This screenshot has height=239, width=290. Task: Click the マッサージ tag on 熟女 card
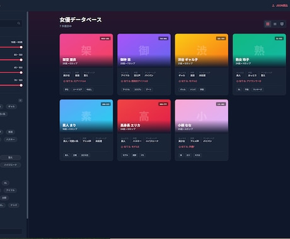point(257,89)
